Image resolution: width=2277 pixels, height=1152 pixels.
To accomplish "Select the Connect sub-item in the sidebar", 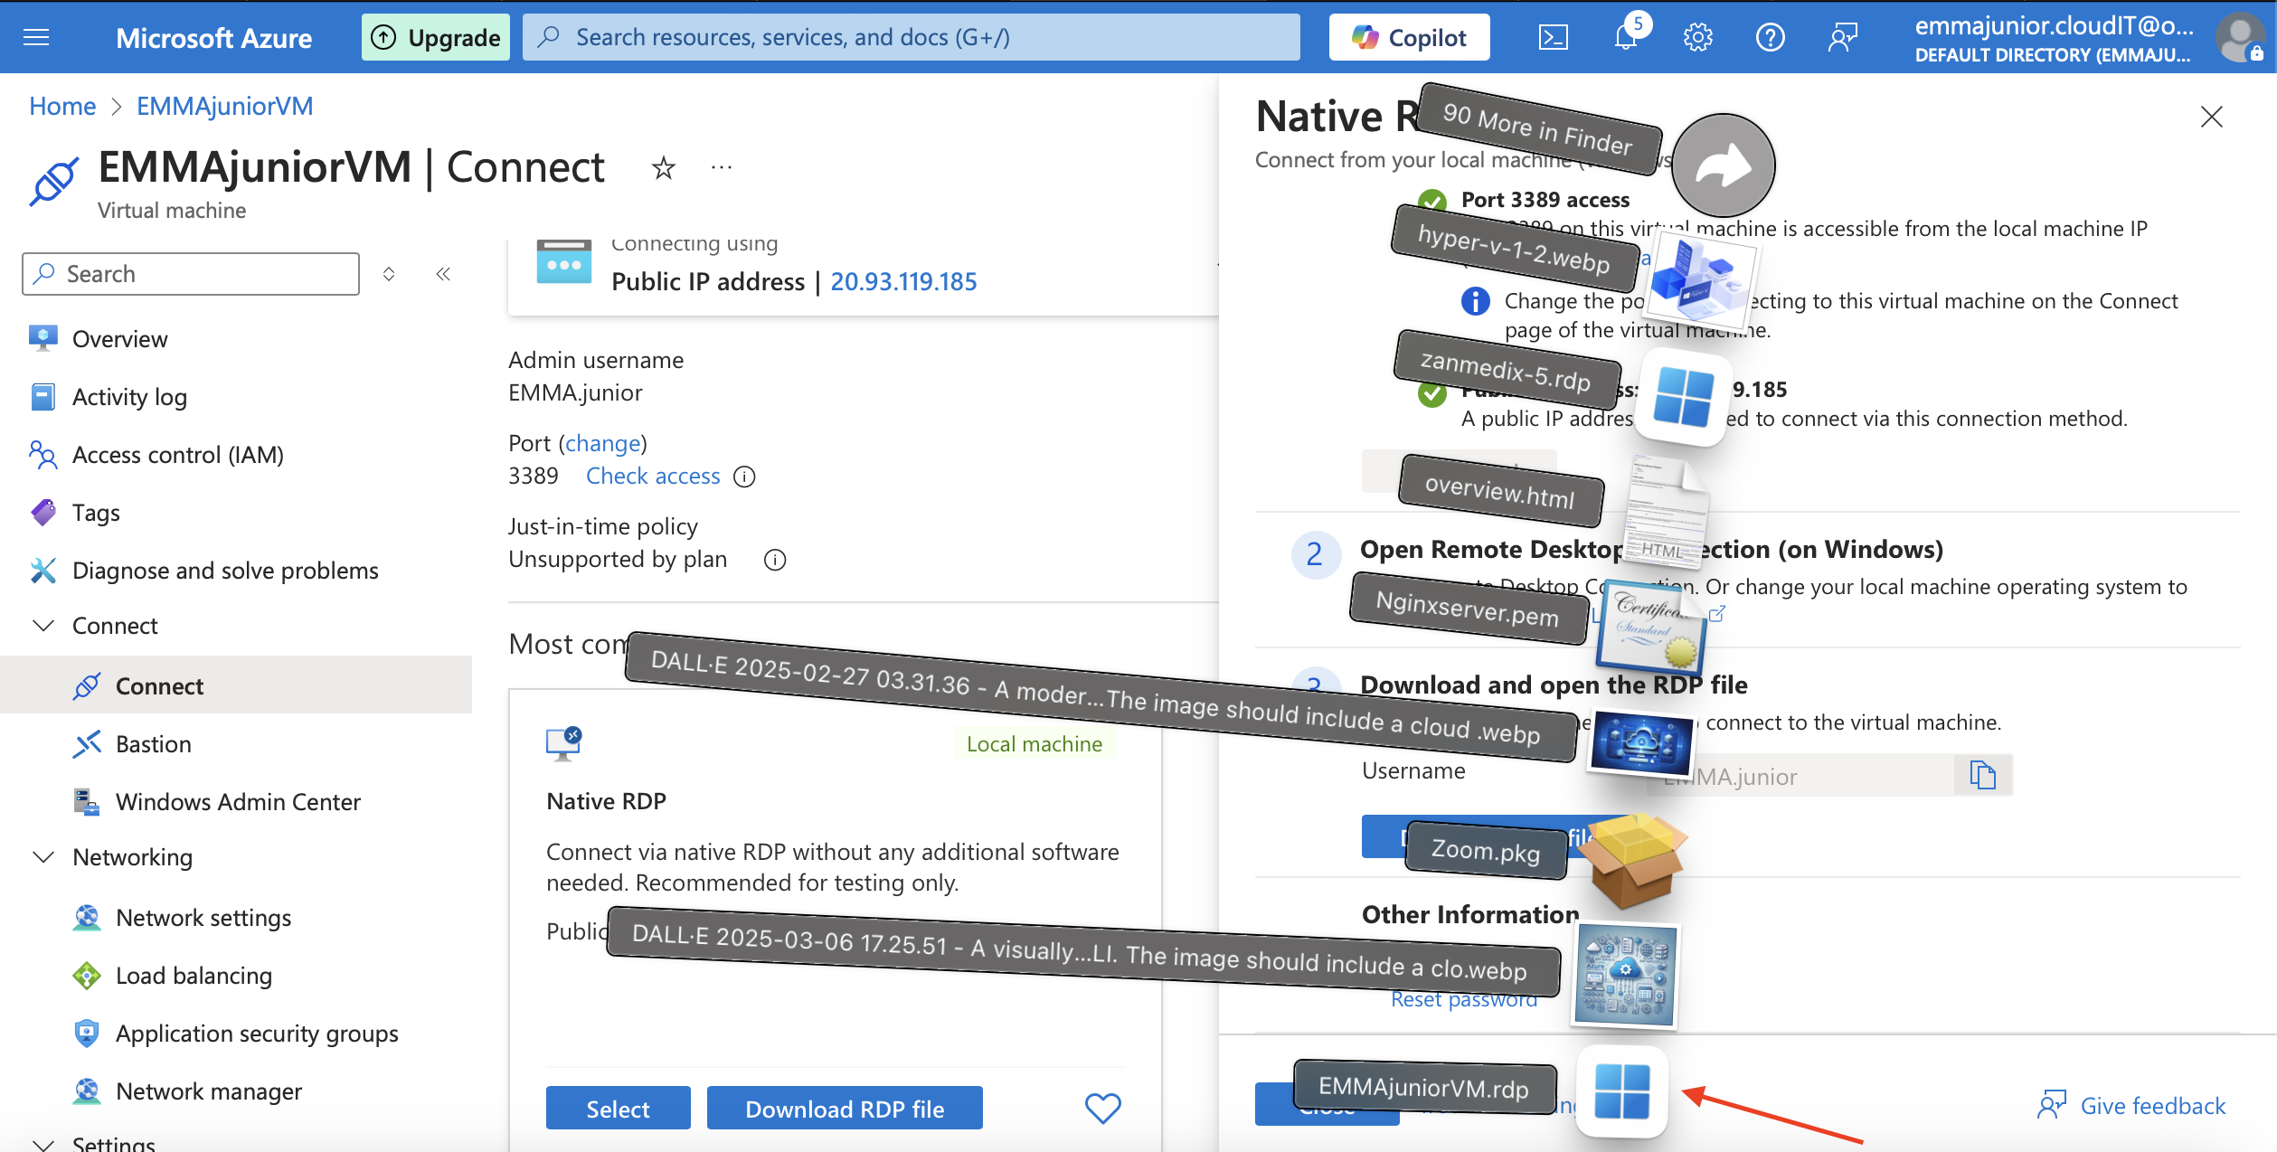I will [x=235, y=685].
